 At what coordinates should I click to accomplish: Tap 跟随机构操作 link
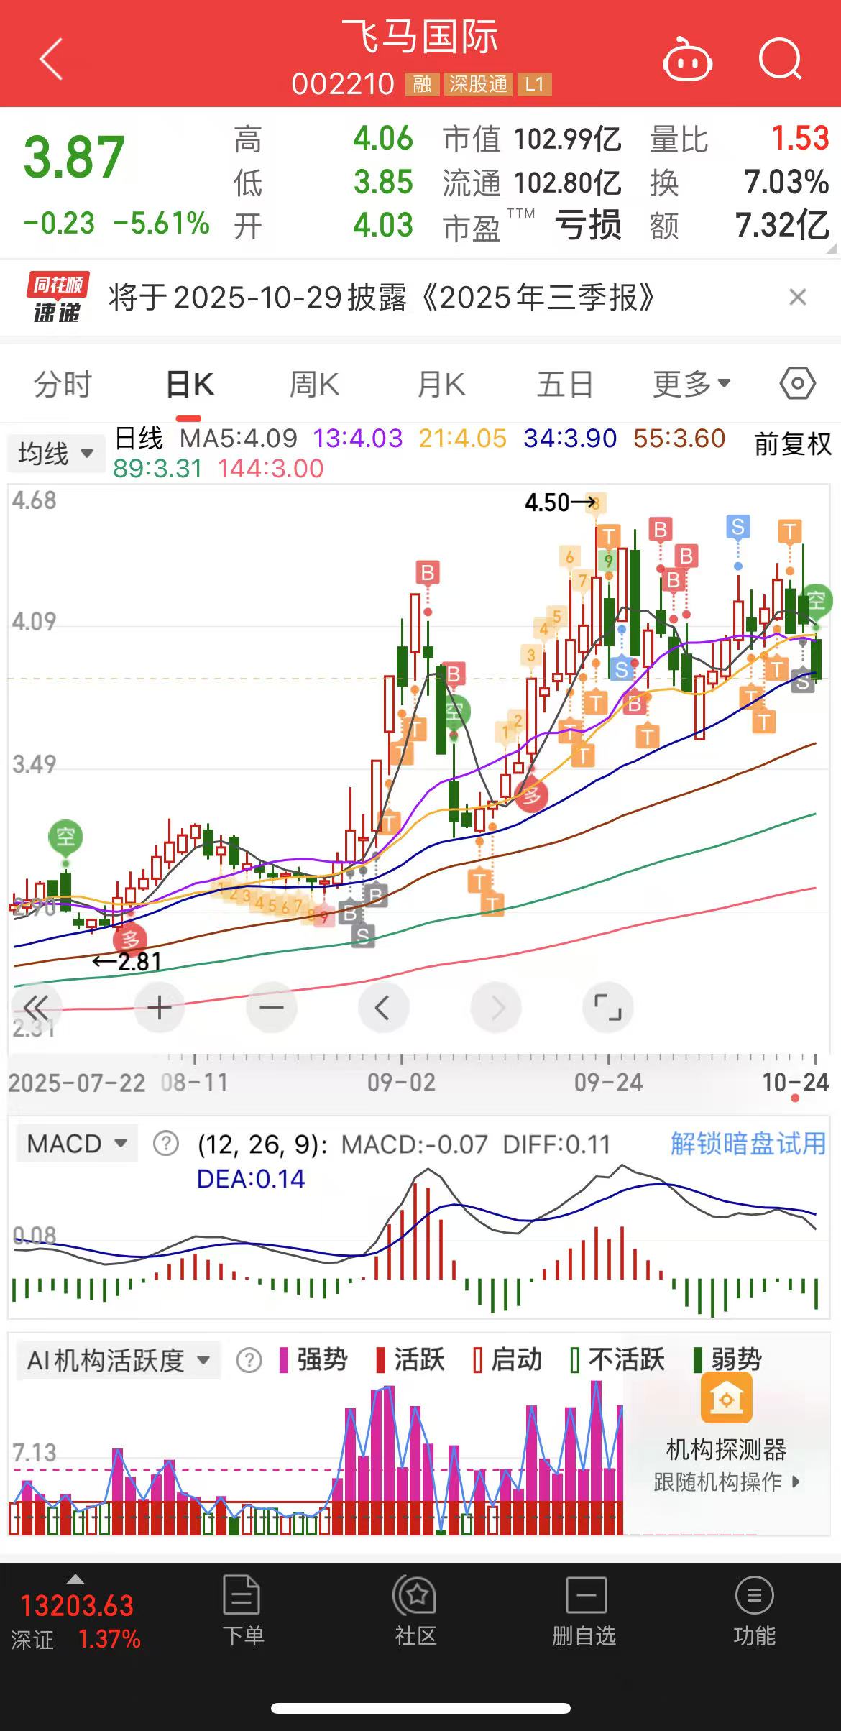pos(726,1481)
